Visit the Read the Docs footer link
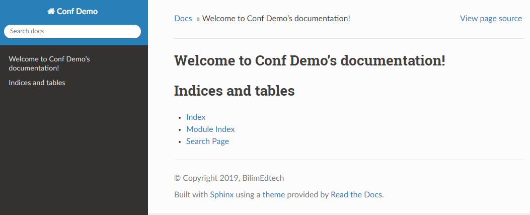Image resolution: width=530 pixels, height=215 pixels. pos(356,195)
